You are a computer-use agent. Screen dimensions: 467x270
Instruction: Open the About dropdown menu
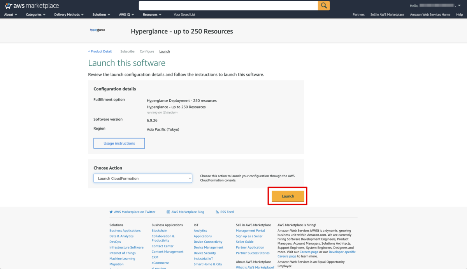[x=11, y=14]
